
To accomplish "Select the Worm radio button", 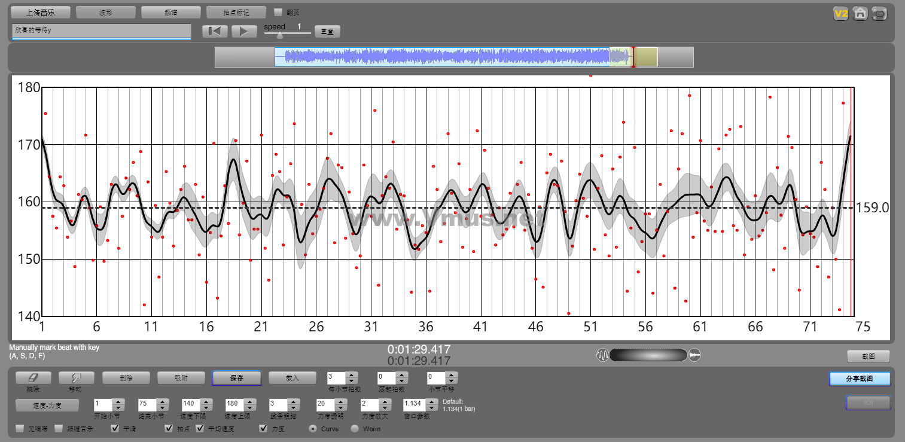I will pos(355,429).
